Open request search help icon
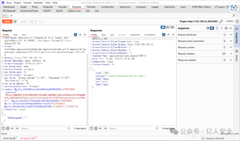 tap(3, 128)
